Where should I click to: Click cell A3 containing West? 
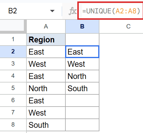tap(46, 64)
